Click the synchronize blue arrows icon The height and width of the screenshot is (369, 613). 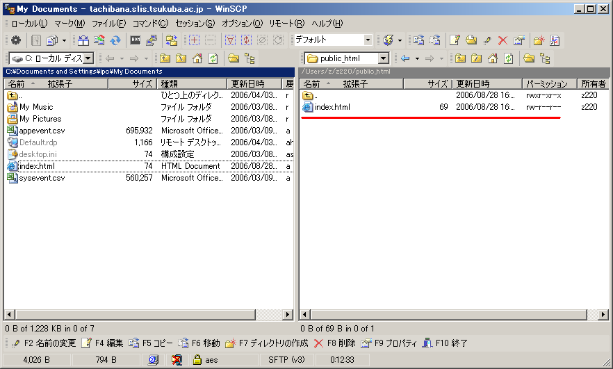[115, 40]
